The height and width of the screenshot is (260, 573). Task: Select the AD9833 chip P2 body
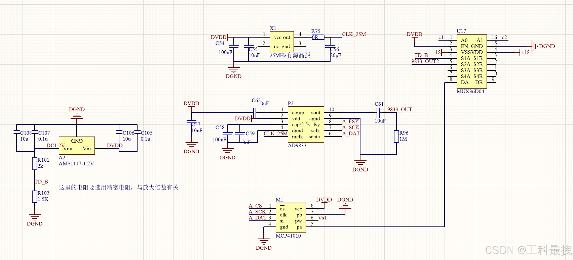point(306,124)
